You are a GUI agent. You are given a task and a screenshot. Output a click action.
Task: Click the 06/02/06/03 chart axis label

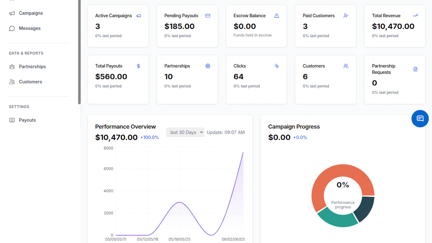click(233, 239)
